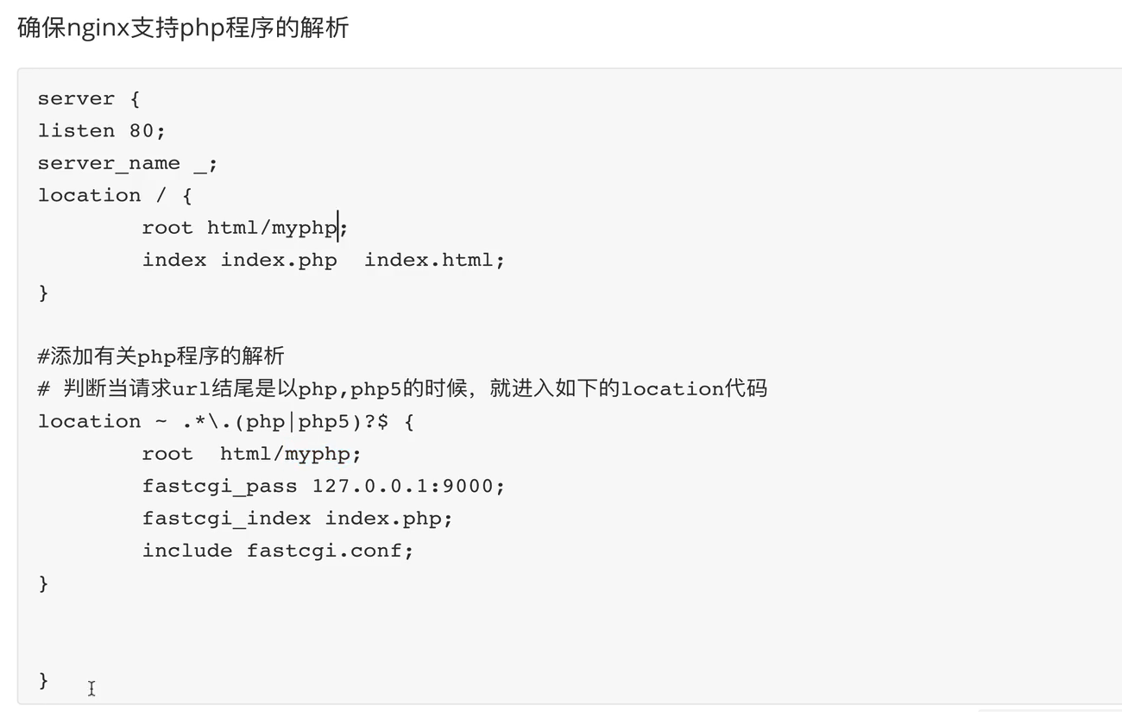This screenshot has height=712, width=1122.
Task: Click 'location / {' line
Action: (x=115, y=195)
